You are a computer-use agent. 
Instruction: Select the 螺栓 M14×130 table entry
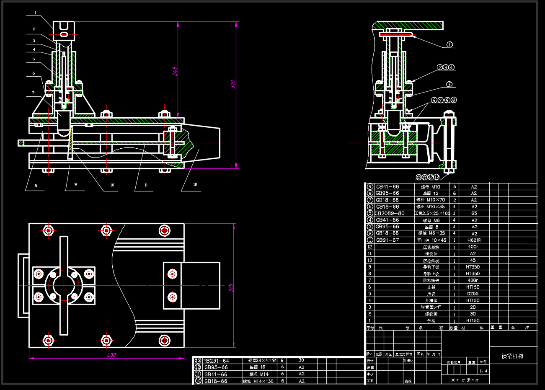(258, 381)
